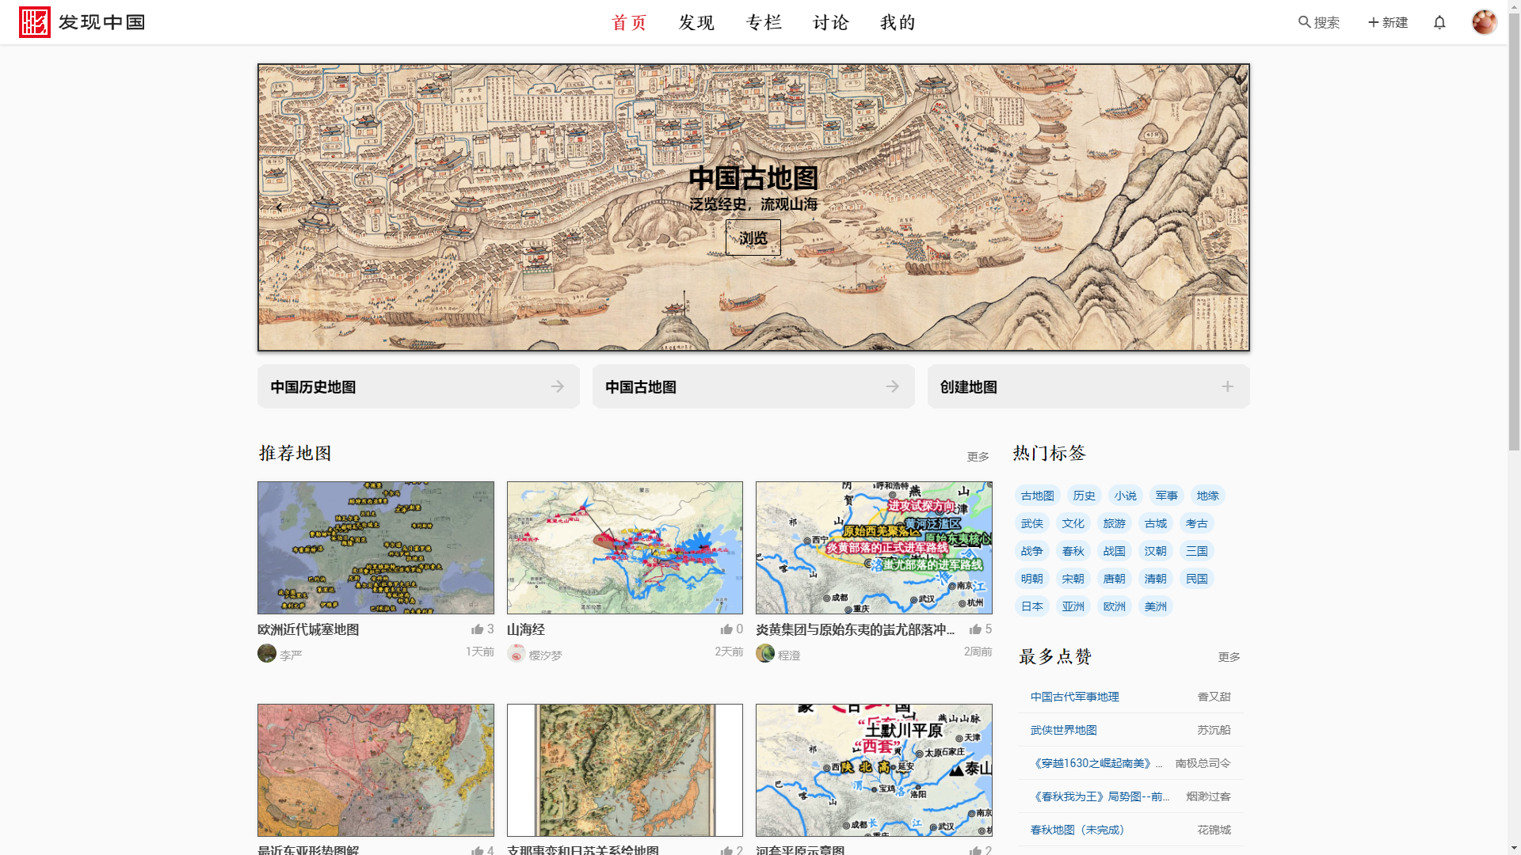This screenshot has height=855, width=1521.
Task: Click the plus 新建 button
Action: point(1388,22)
